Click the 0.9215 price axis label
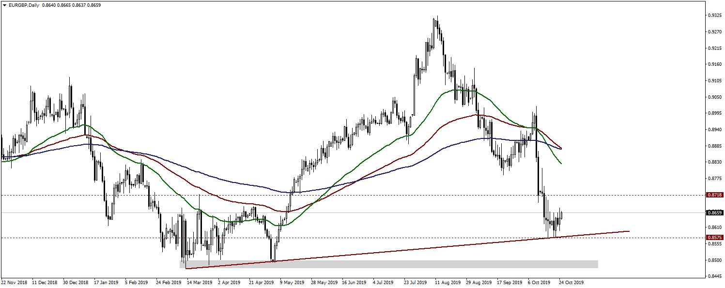 pyautogui.click(x=714, y=48)
